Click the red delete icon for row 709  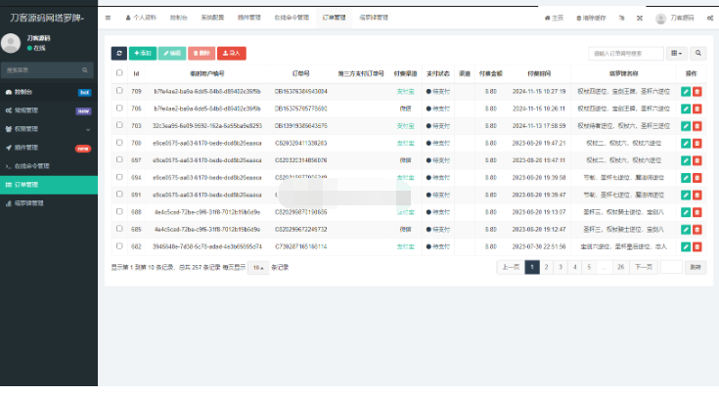[x=697, y=92]
